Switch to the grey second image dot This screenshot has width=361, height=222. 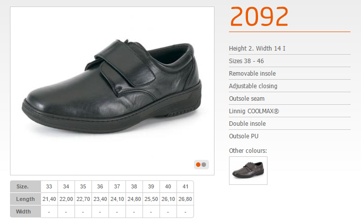coord(204,165)
